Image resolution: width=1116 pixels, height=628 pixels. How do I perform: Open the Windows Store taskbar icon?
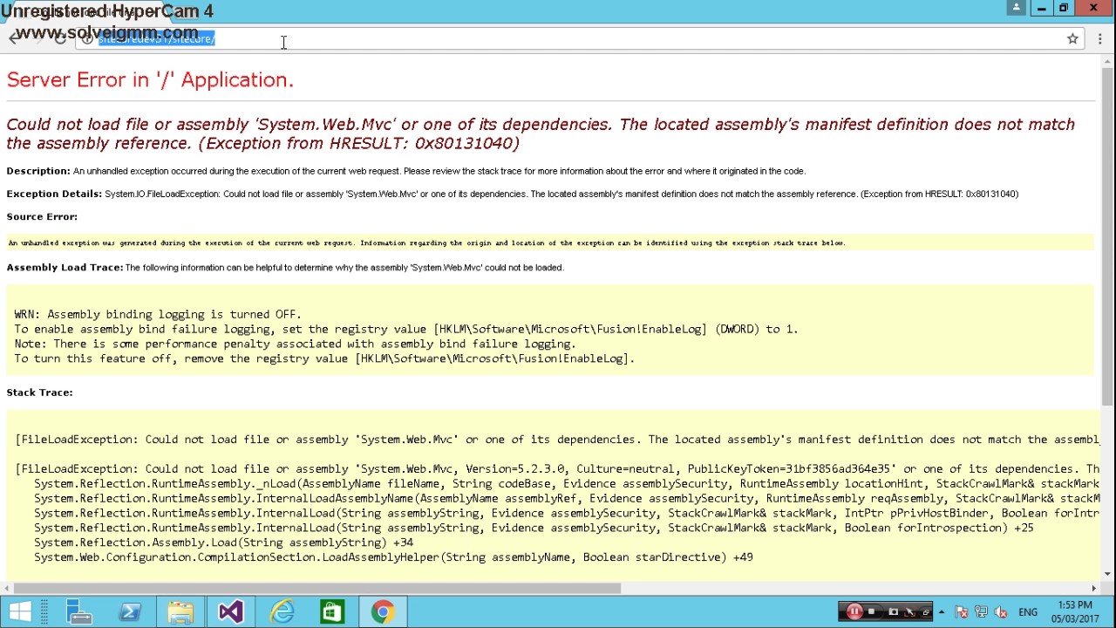click(332, 611)
